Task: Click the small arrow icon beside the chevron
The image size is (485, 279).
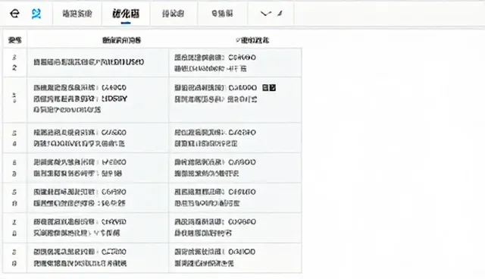Action: tap(280, 14)
